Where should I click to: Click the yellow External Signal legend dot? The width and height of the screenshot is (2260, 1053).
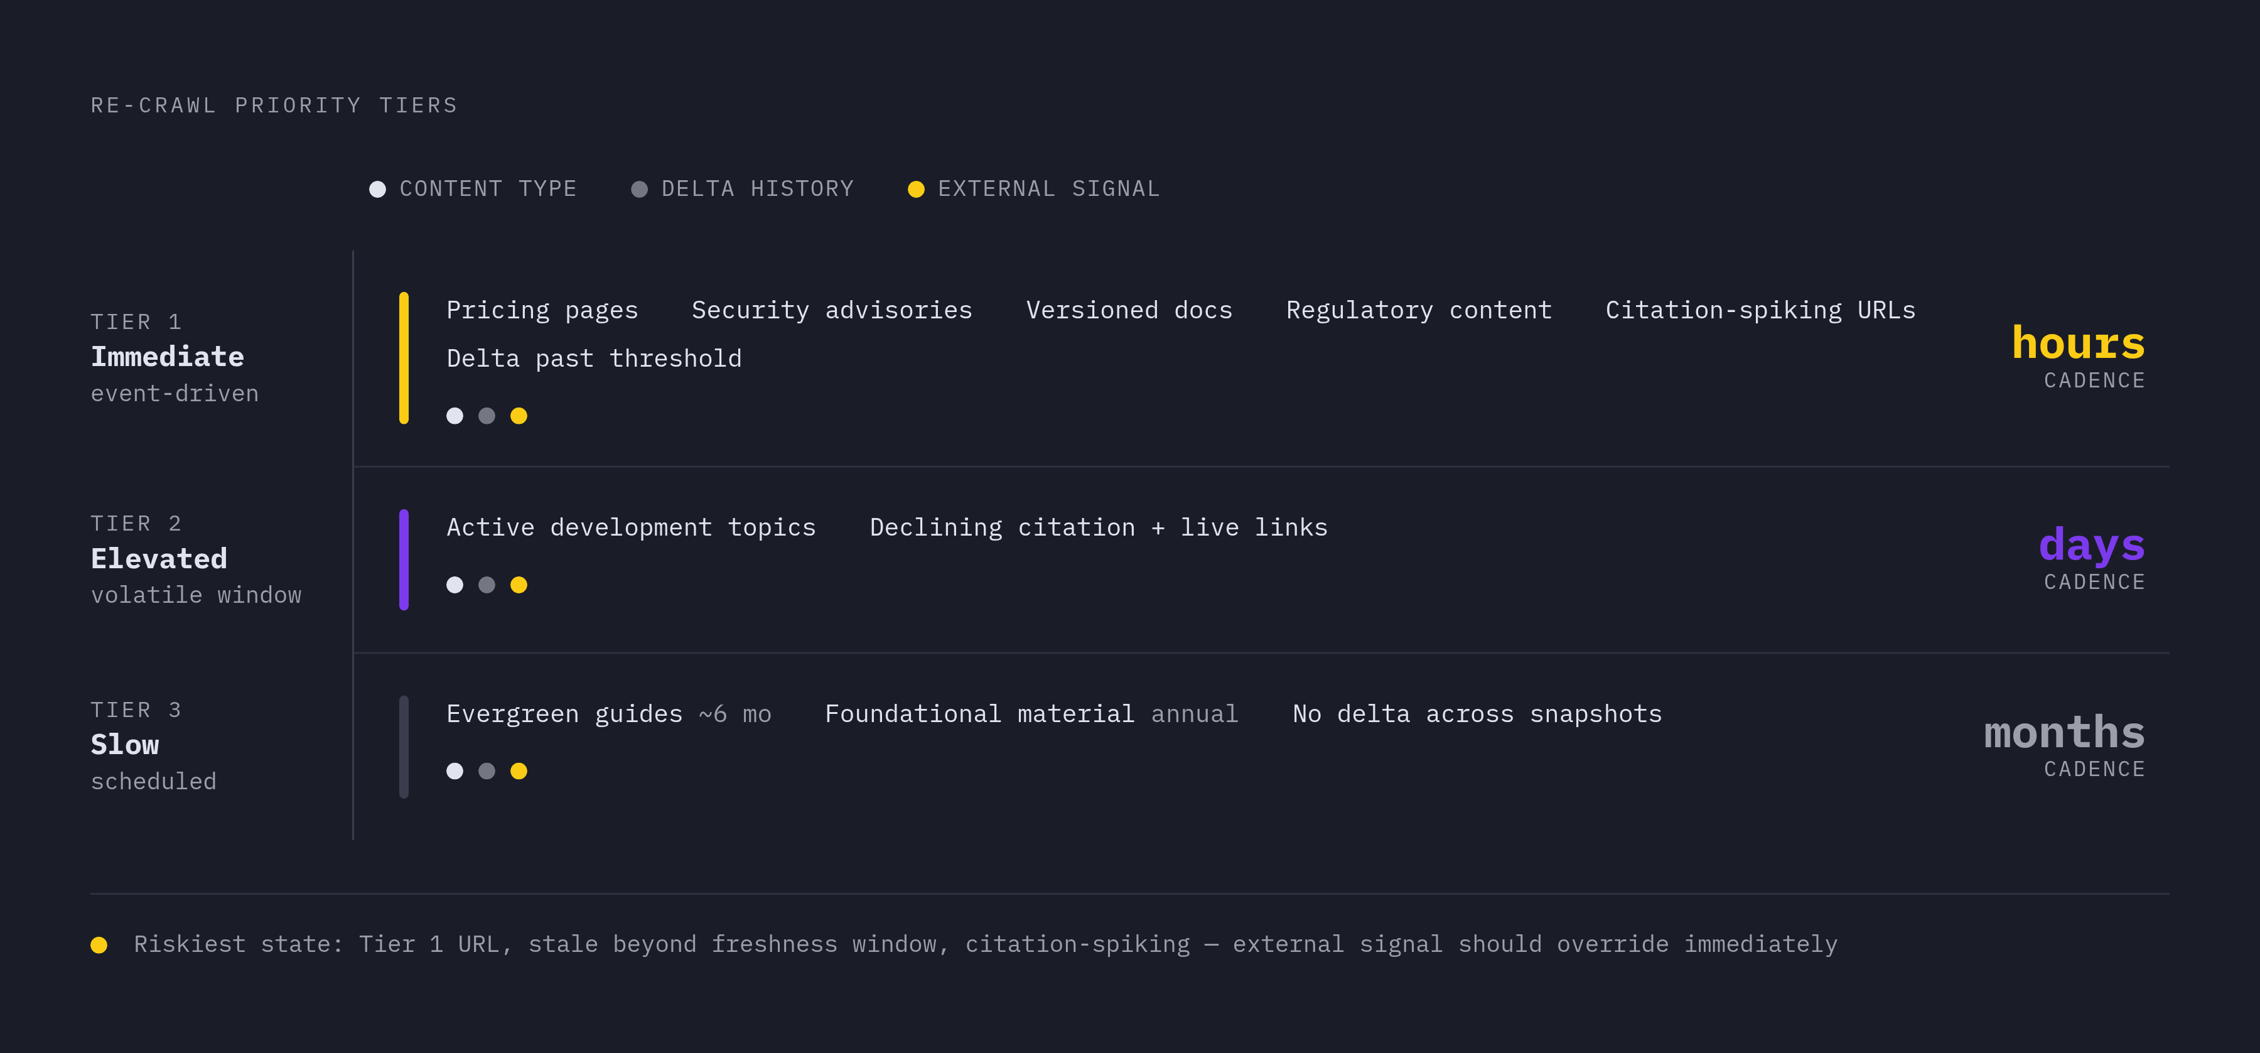click(x=916, y=190)
